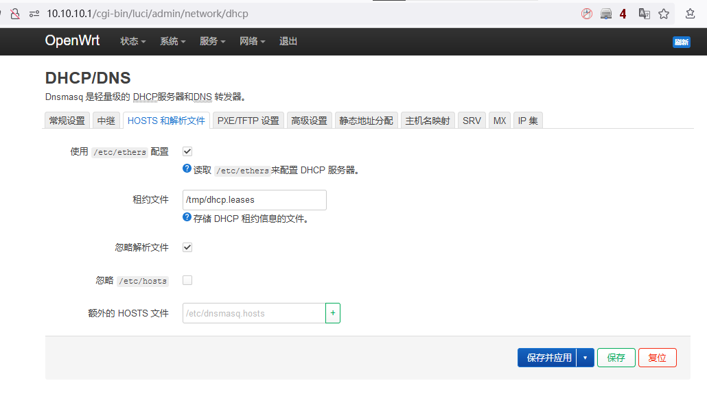
Task: Expand the 服务 navigation dropdown
Action: coord(212,41)
